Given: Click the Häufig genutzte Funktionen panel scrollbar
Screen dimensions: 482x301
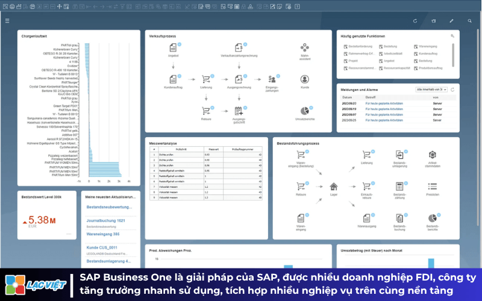Looking at the screenshot, I should (x=453, y=55).
